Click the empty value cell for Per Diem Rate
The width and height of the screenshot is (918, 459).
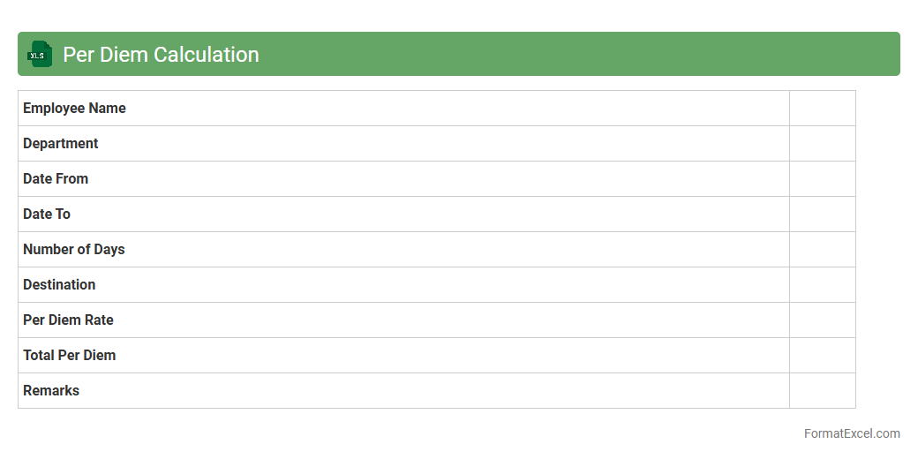click(x=822, y=320)
